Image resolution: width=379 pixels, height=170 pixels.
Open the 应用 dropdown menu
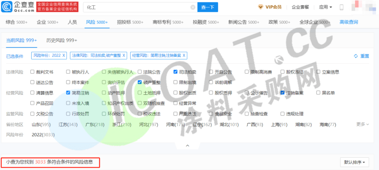(x=325, y=7)
